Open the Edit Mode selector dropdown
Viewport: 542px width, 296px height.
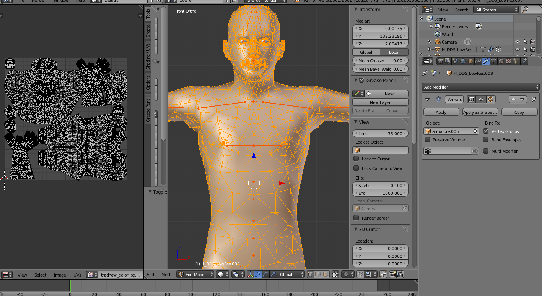click(x=195, y=274)
